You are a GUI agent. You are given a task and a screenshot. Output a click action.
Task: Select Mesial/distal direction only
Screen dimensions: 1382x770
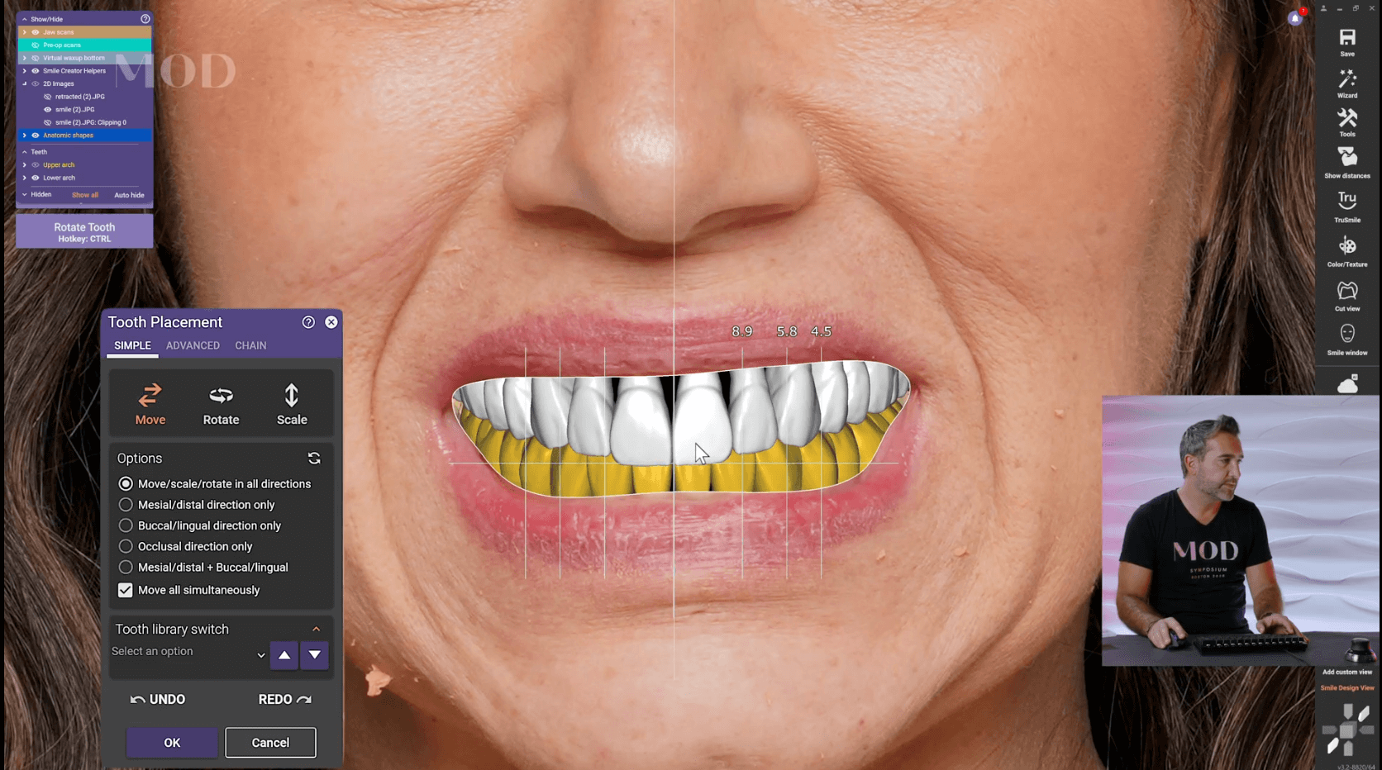point(126,505)
